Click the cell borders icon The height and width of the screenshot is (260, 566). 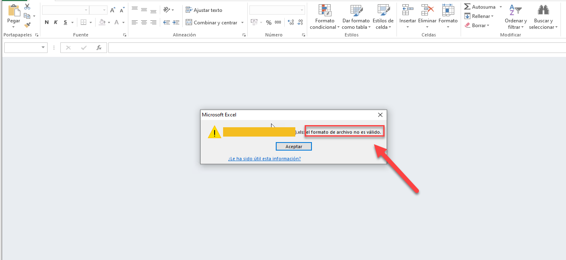click(84, 22)
